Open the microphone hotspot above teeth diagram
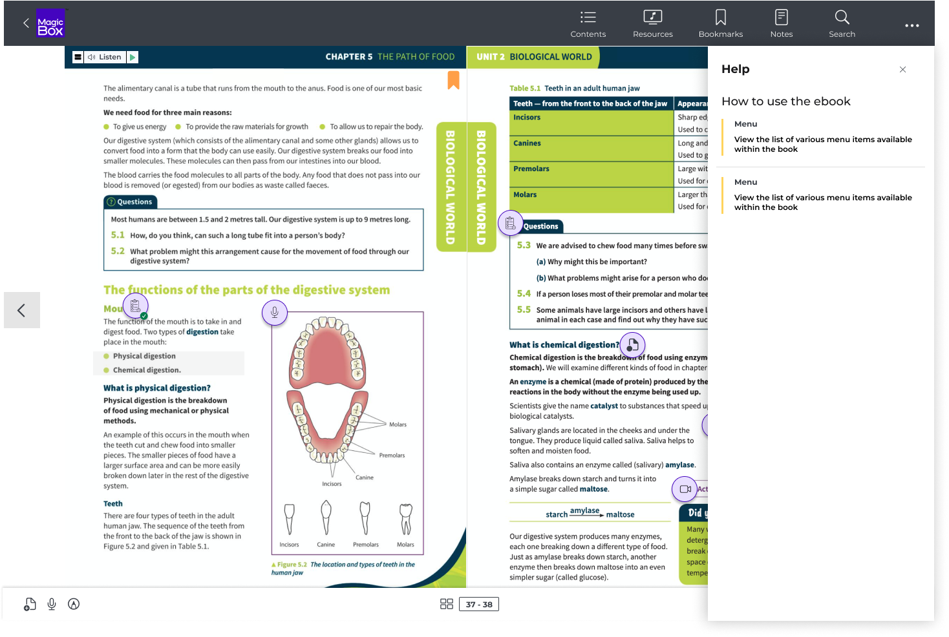The height and width of the screenshot is (637, 949). (x=275, y=313)
